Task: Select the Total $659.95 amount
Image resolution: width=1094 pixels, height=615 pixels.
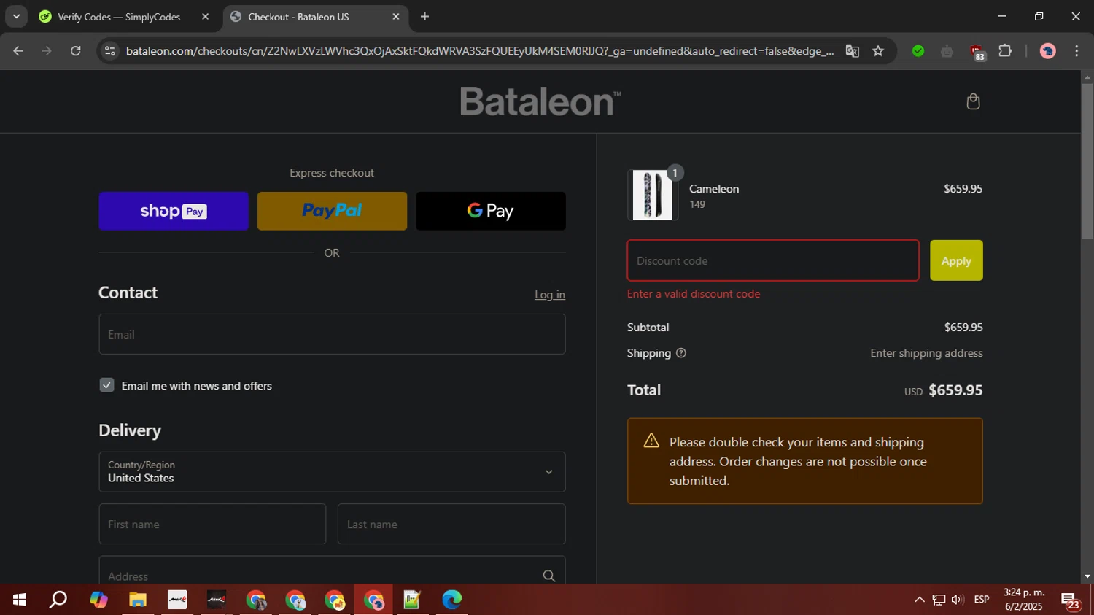Action: [955, 390]
